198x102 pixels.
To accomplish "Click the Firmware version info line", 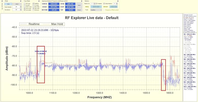I will (x=188, y=15).
